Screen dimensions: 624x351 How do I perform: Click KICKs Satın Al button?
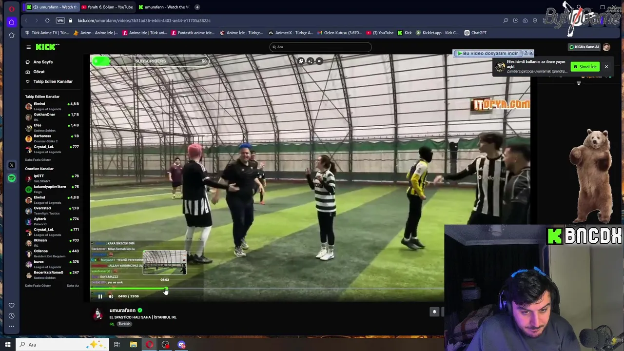(584, 47)
